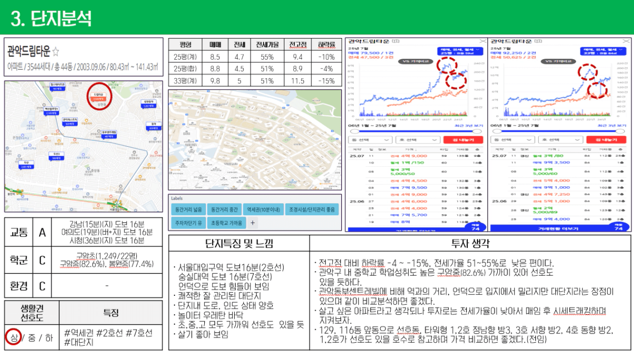Image resolution: width=634 pixels, height=353 pixels.
Task: Select the 동부센트레빌 map marker
Action: (x=108, y=134)
